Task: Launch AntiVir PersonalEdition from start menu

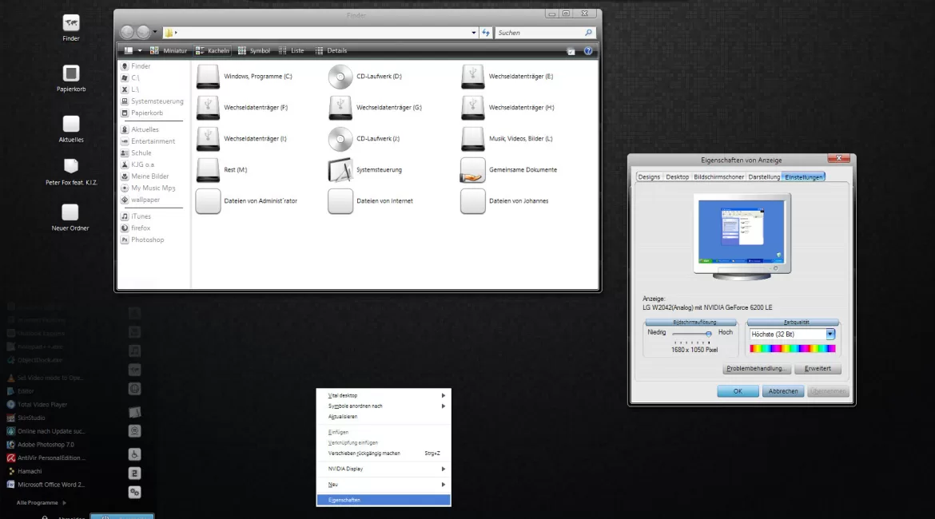Action: [x=46, y=458]
